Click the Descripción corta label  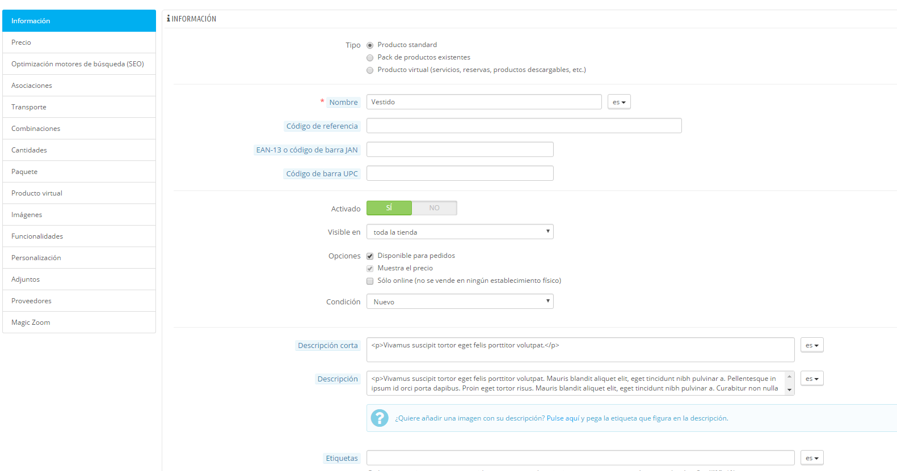[328, 345]
